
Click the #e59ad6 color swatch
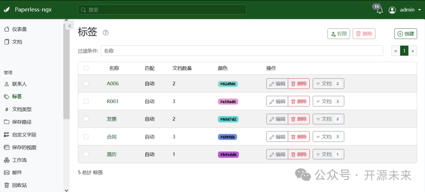(228, 102)
